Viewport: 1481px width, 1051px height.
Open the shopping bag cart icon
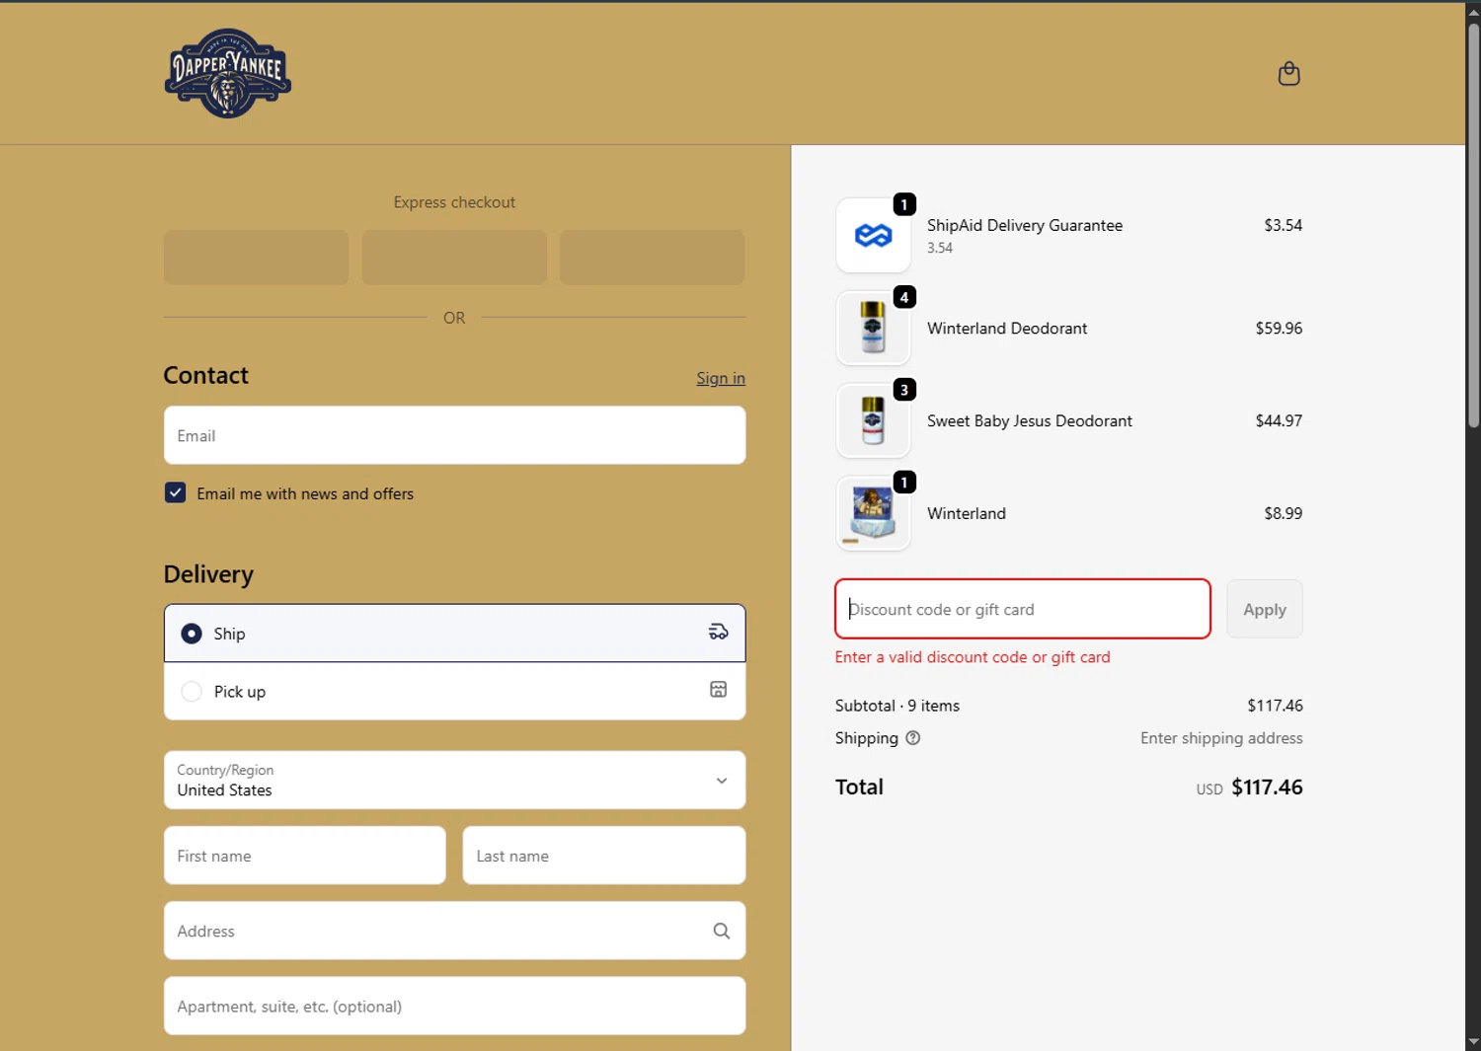coord(1288,74)
